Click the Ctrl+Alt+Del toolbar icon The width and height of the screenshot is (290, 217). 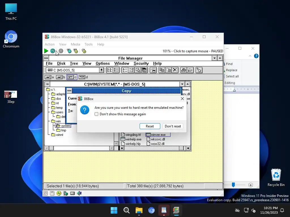tap(69, 51)
